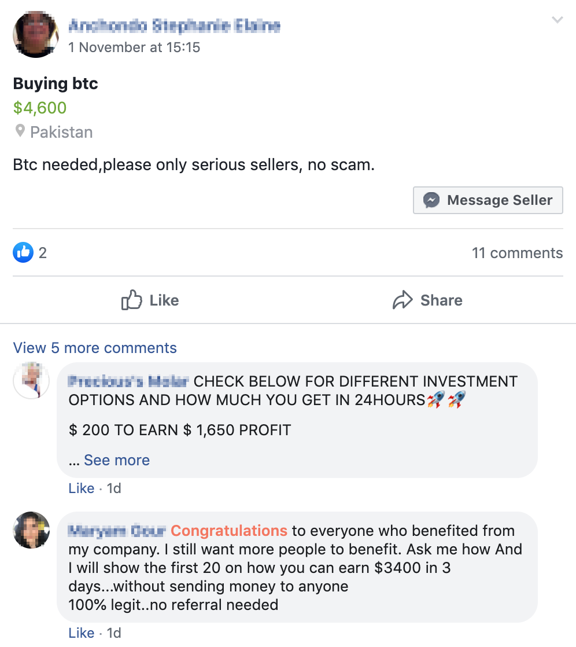Open the 11 comments link
This screenshot has width=576, height=647.
(x=518, y=253)
